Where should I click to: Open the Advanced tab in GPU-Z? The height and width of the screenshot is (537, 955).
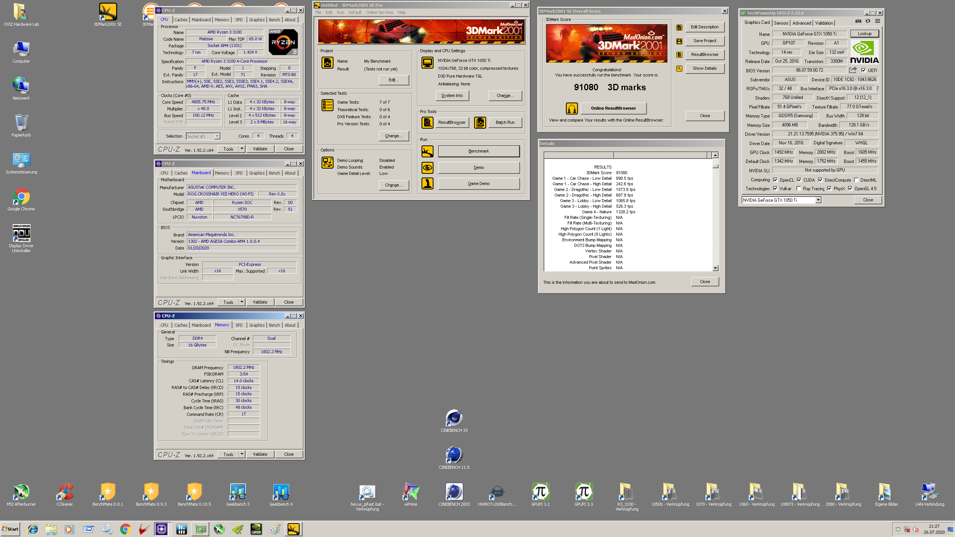pos(802,23)
